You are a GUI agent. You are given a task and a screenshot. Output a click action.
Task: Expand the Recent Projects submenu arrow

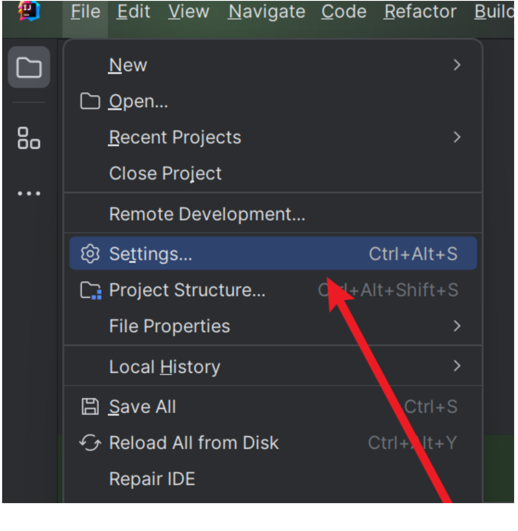click(457, 137)
